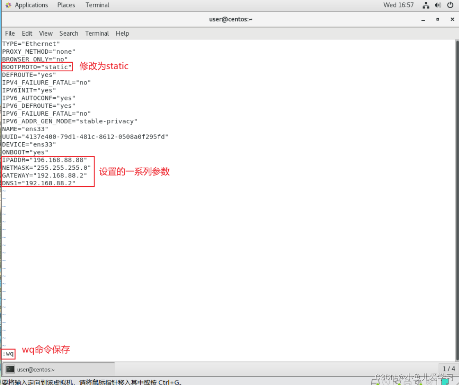Click the IPV6_FAILURE_FATAL="no" line

pos(46,114)
